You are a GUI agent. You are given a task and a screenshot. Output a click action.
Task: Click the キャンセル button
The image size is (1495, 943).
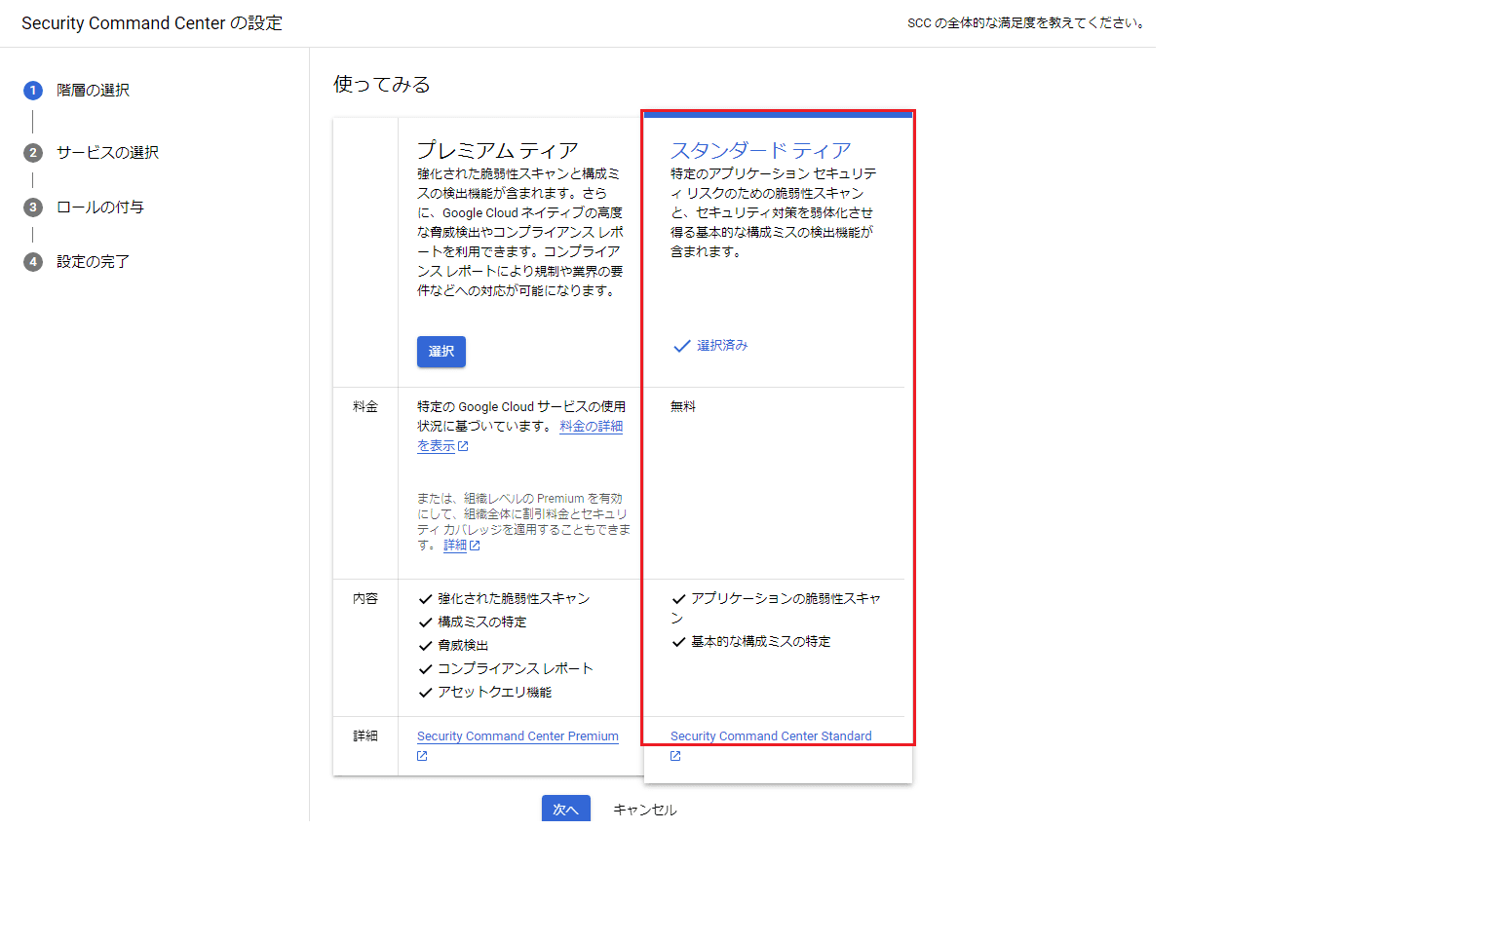pyautogui.click(x=644, y=810)
